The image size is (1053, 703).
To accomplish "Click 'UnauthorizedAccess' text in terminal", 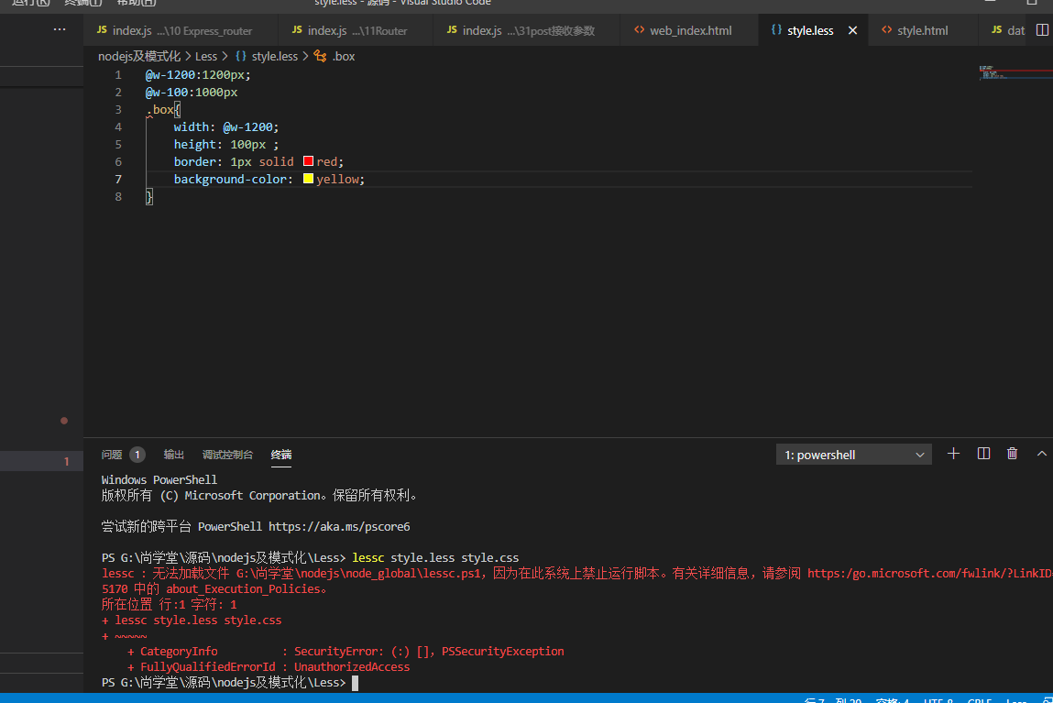I will [x=352, y=666].
